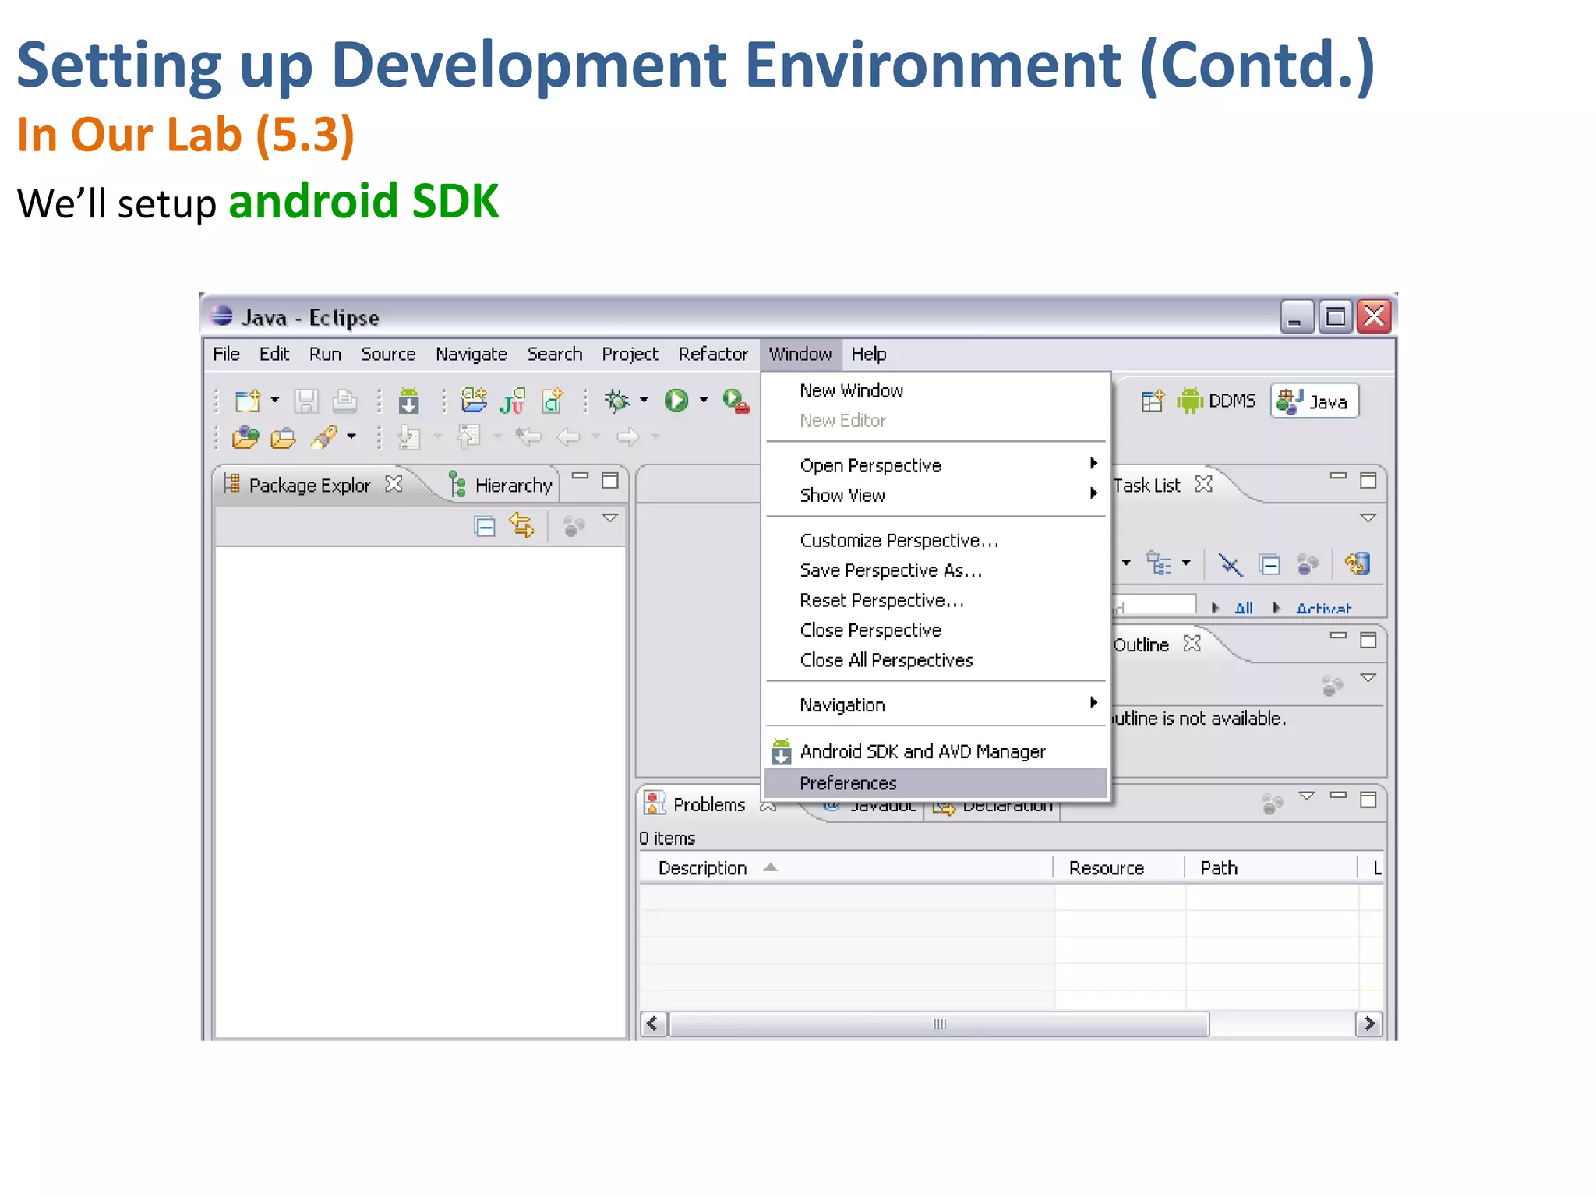
Task: Choose Customize Perspective menu item
Action: click(937, 540)
